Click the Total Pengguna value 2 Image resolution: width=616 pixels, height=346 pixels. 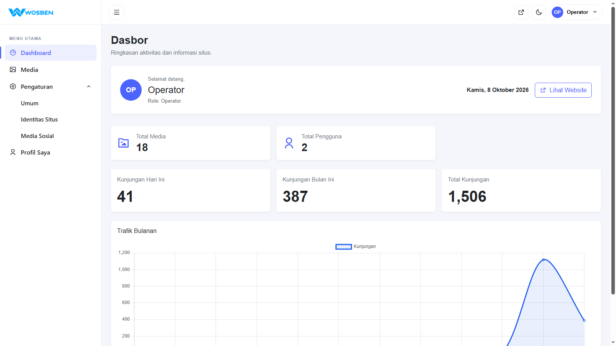tap(305, 148)
